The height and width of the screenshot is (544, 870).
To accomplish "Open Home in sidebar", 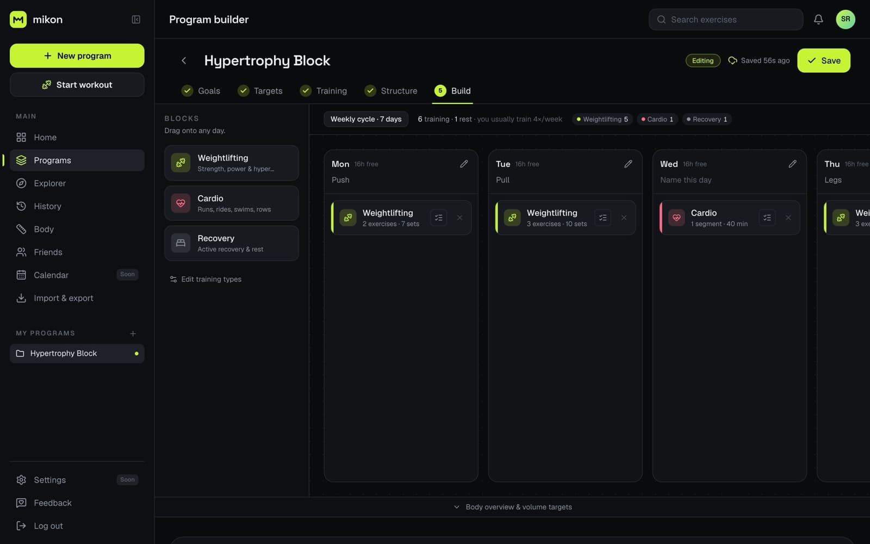I will pyautogui.click(x=77, y=137).
